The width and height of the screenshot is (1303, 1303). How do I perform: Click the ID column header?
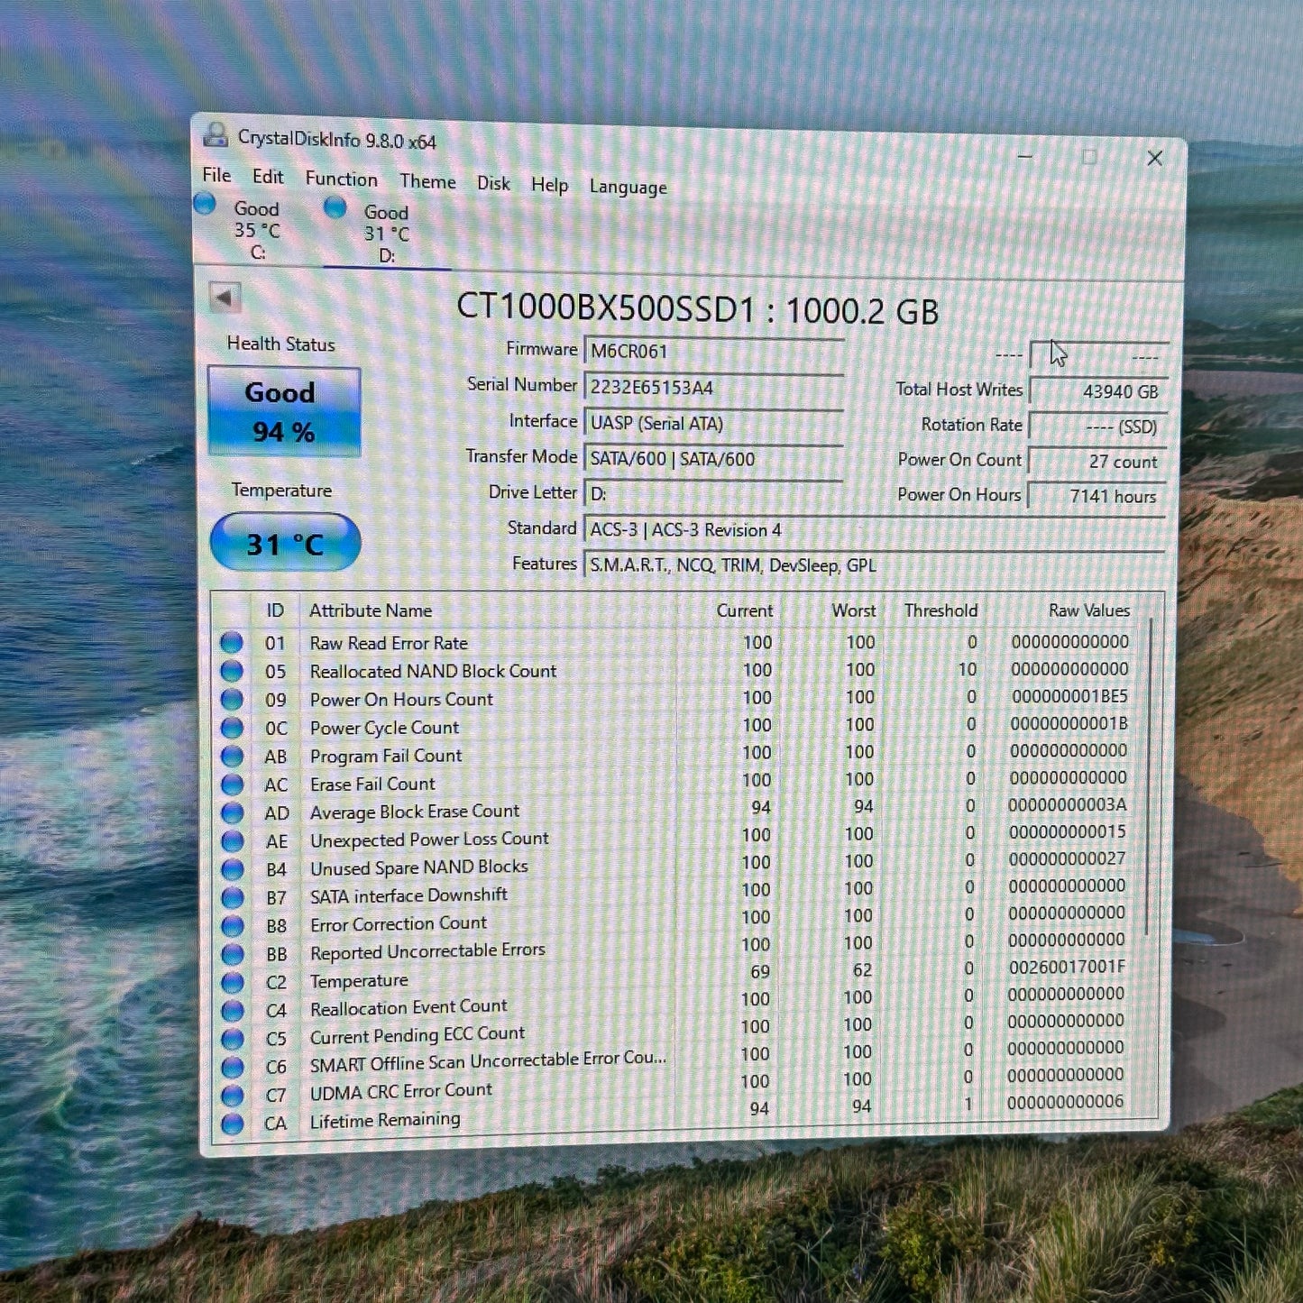(275, 610)
